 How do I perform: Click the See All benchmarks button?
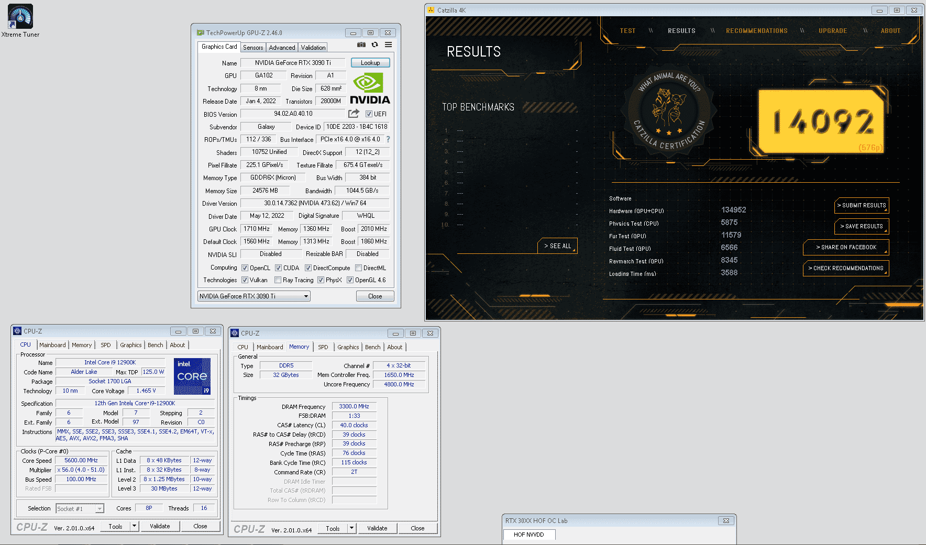[x=557, y=246]
